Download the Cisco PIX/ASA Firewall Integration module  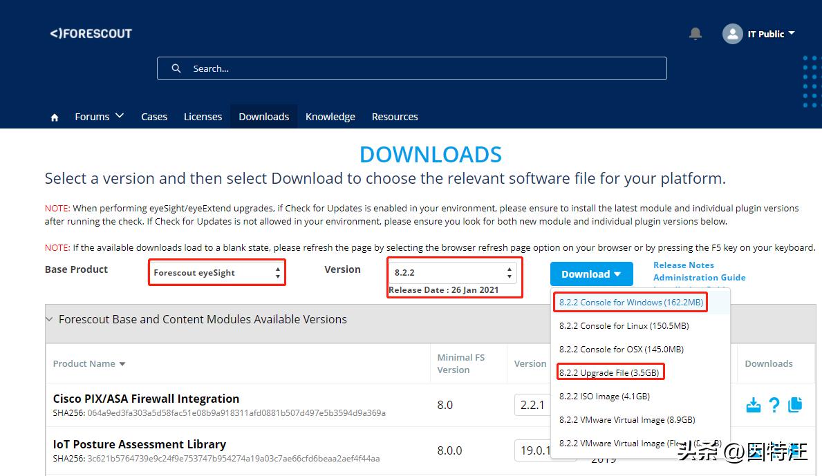(754, 405)
